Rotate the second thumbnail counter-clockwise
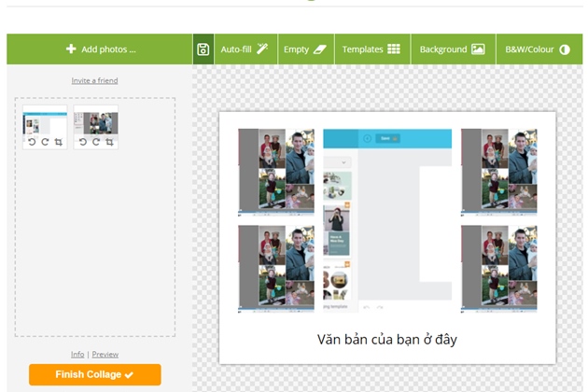 click(83, 142)
